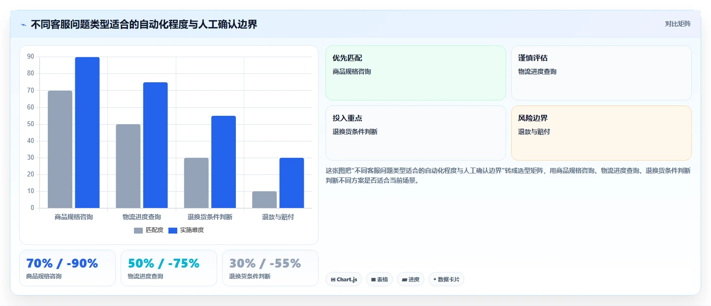Click the icon inside the Chart.js chip
Screen dimensions: 711x306
[333, 279]
